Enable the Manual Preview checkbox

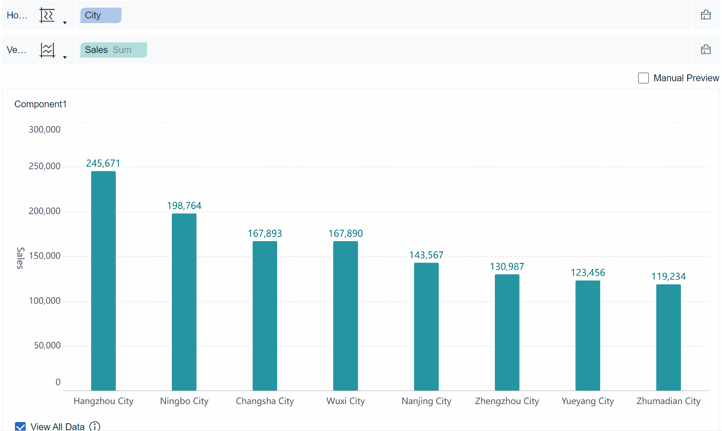(x=643, y=78)
